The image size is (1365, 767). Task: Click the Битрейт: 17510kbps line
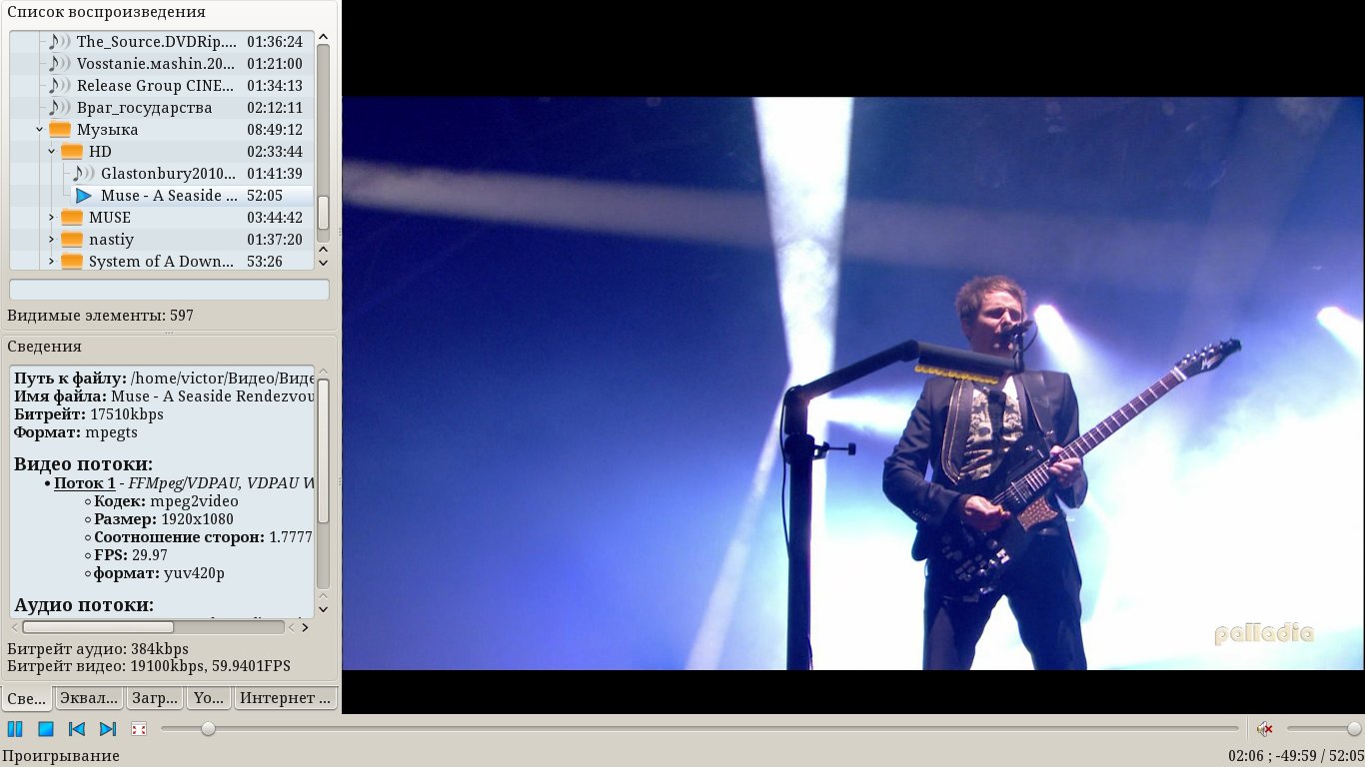89,414
